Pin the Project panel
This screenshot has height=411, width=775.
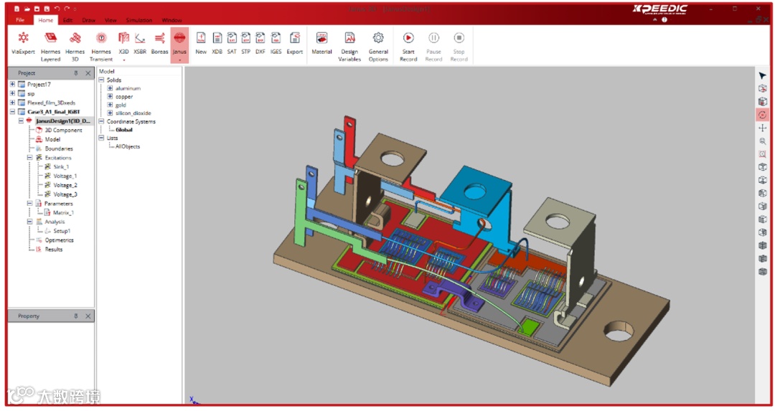pyautogui.click(x=76, y=73)
